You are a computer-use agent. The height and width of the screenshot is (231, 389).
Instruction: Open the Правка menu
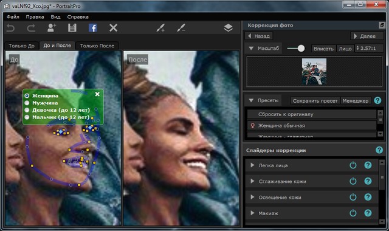coord(35,17)
